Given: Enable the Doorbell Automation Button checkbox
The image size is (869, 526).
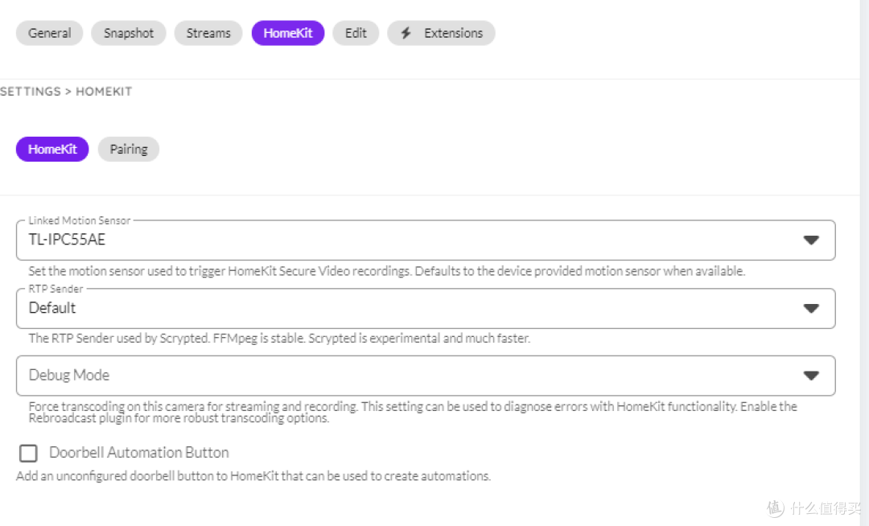Looking at the screenshot, I should (28, 453).
